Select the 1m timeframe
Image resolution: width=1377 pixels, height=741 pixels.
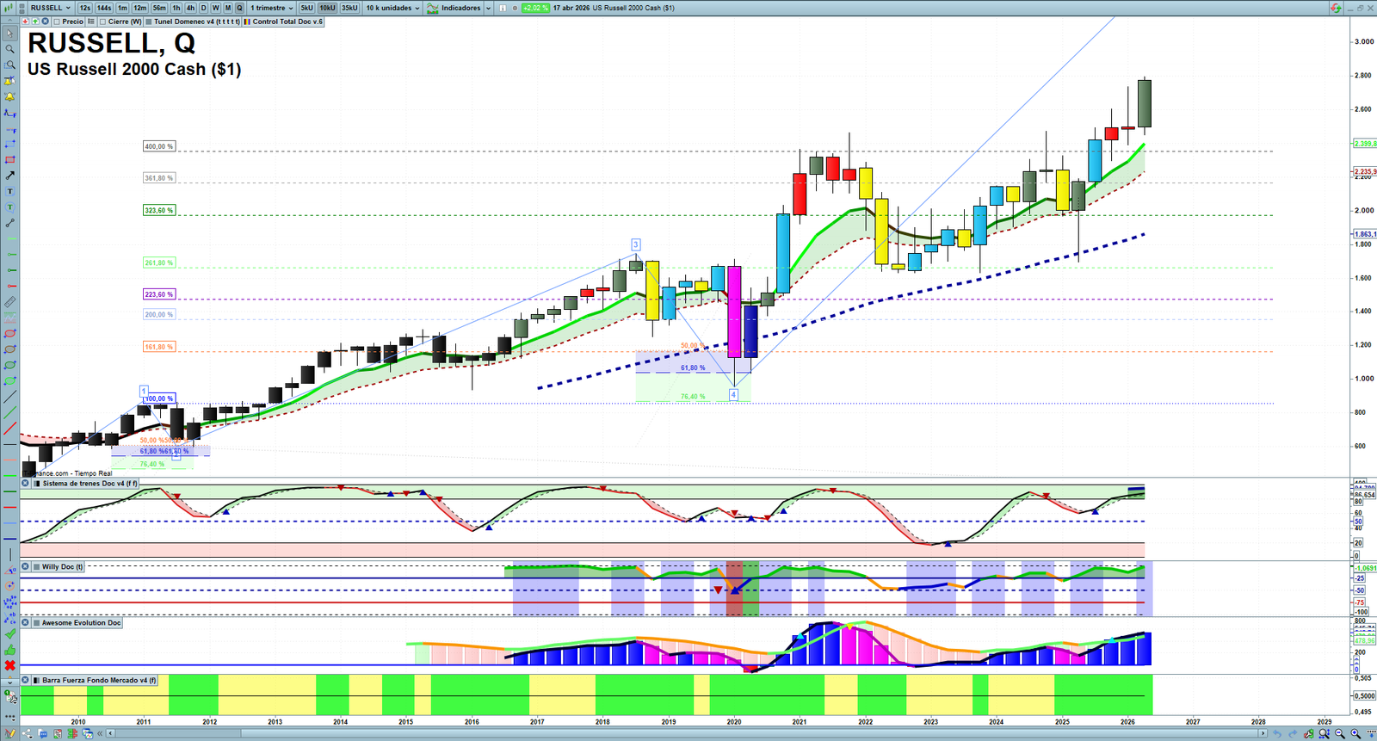click(122, 8)
